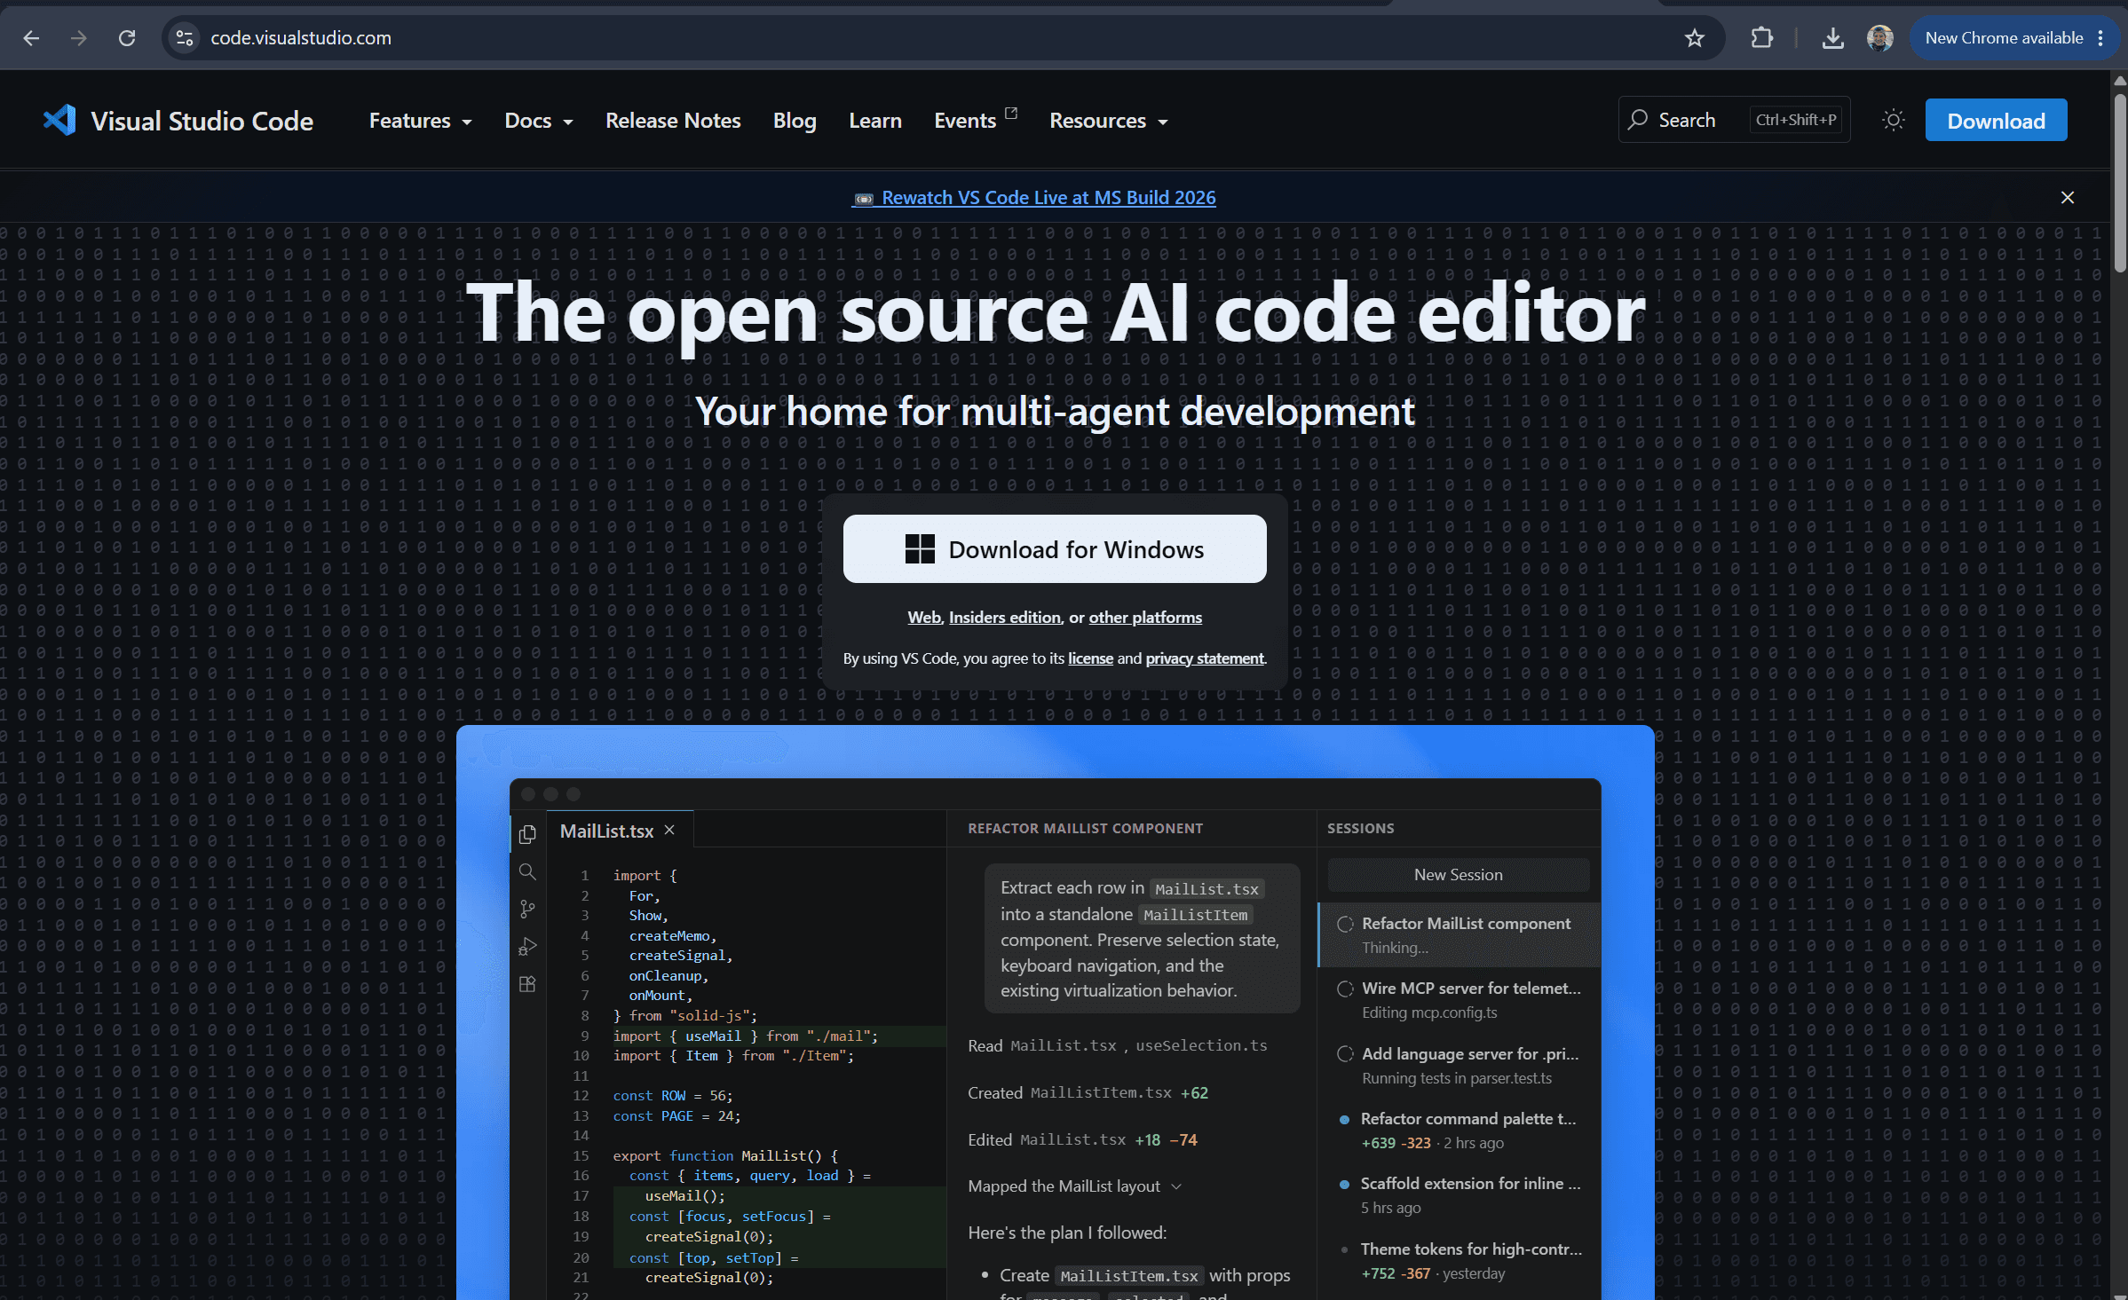Click the blue dot beside Refactor command palette
Screen dimensions: 2128x1300
coord(1344,1120)
